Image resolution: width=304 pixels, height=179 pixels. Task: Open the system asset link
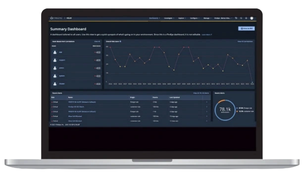(62, 76)
